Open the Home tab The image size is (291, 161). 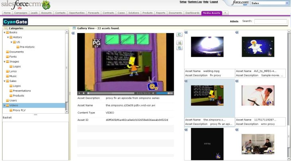point(7,13)
